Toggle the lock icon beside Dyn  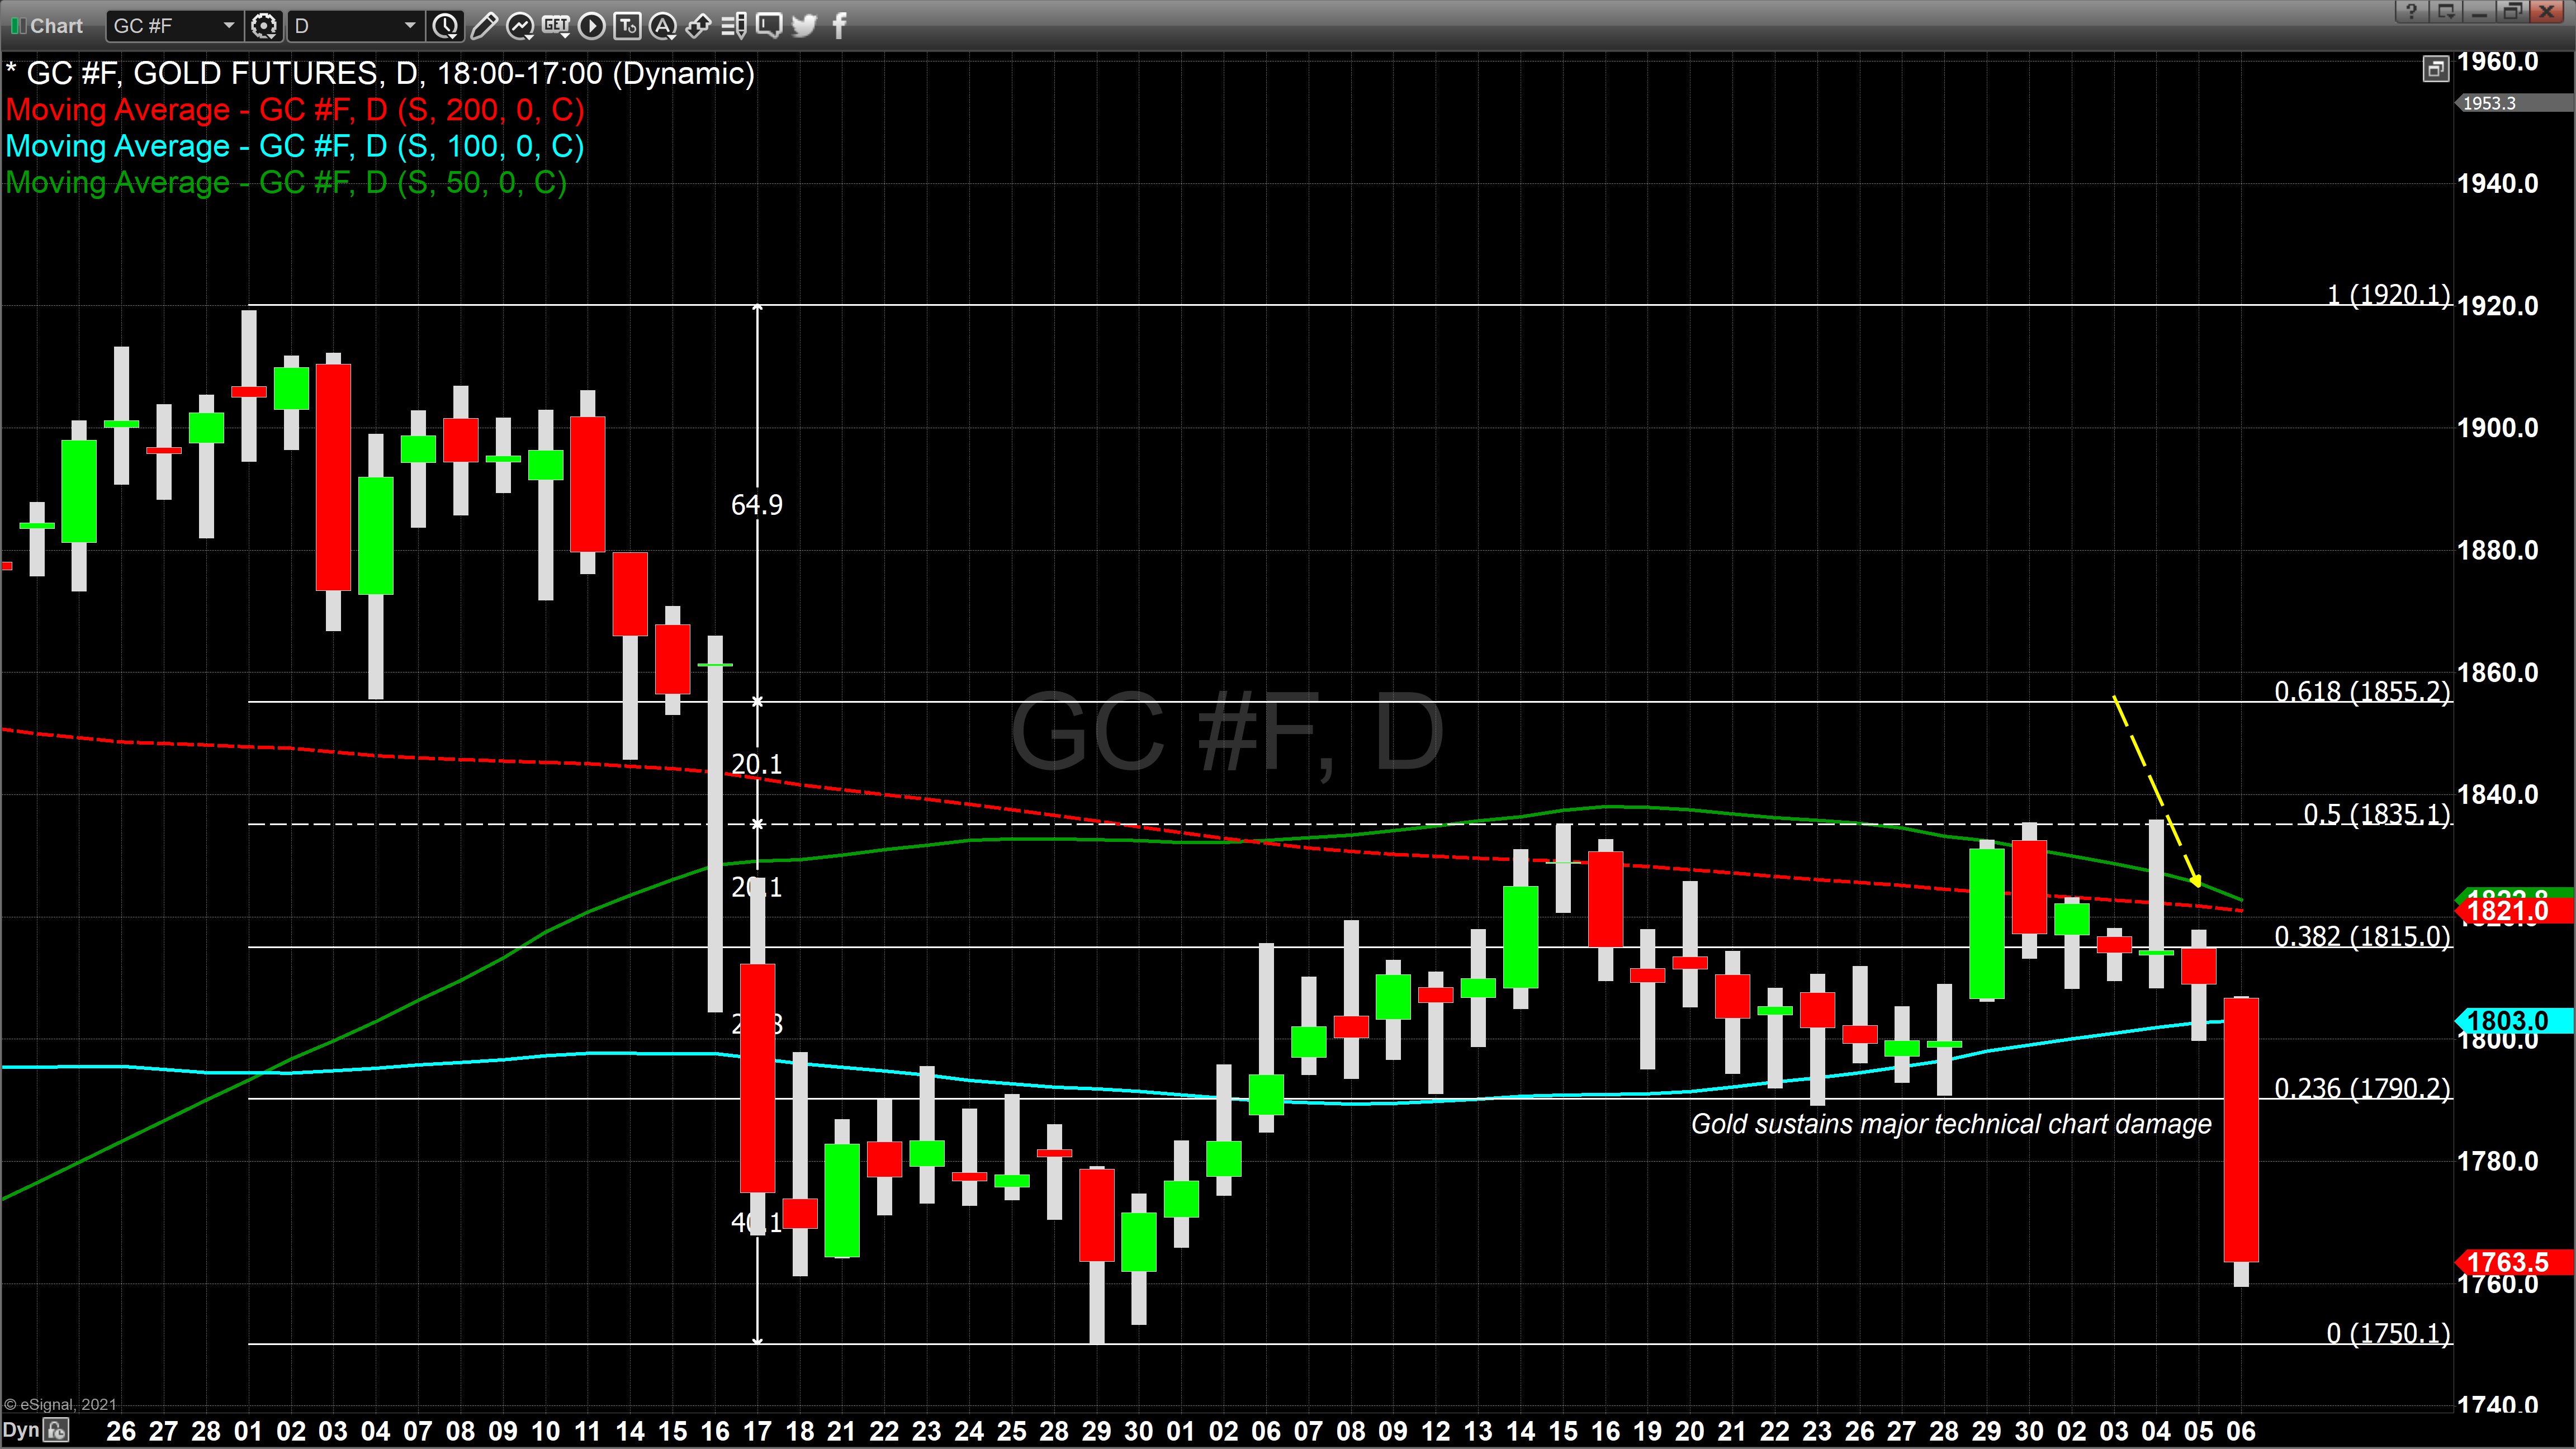pyautogui.click(x=57, y=1430)
